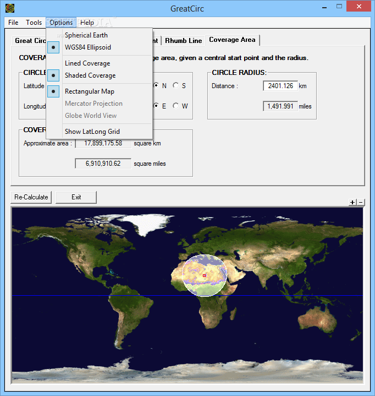Open the Tools menu
Image resolution: width=375 pixels, height=396 pixels.
pyautogui.click(x=34, y=23)
